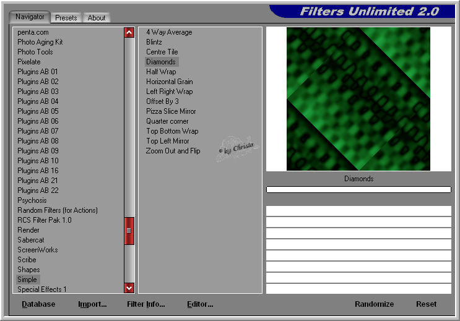
Task: Select ScreenWorks category
Action: [38, 250]
